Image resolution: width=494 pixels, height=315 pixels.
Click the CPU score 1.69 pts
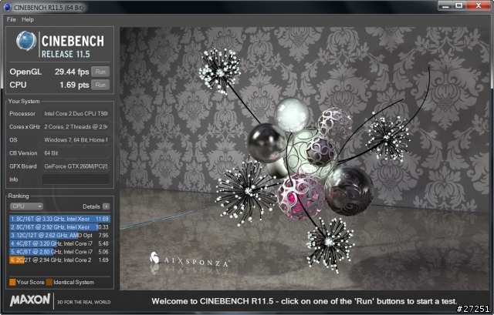74,85
